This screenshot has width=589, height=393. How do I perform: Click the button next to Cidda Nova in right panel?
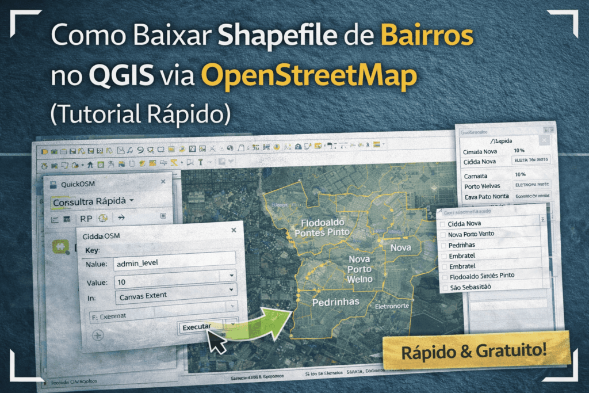(x=531, y=160)
